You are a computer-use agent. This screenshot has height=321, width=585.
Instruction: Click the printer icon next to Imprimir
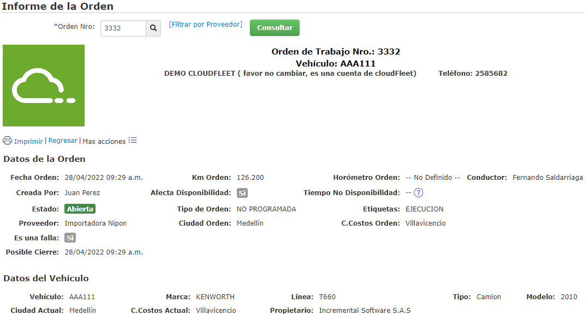(7, 140)
